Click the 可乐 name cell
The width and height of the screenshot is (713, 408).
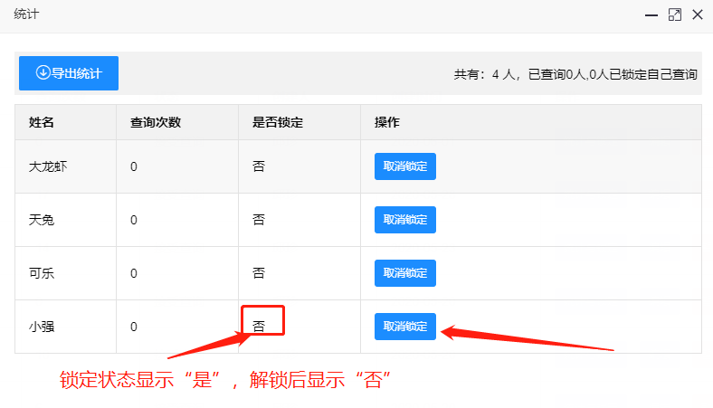[42, 273]
